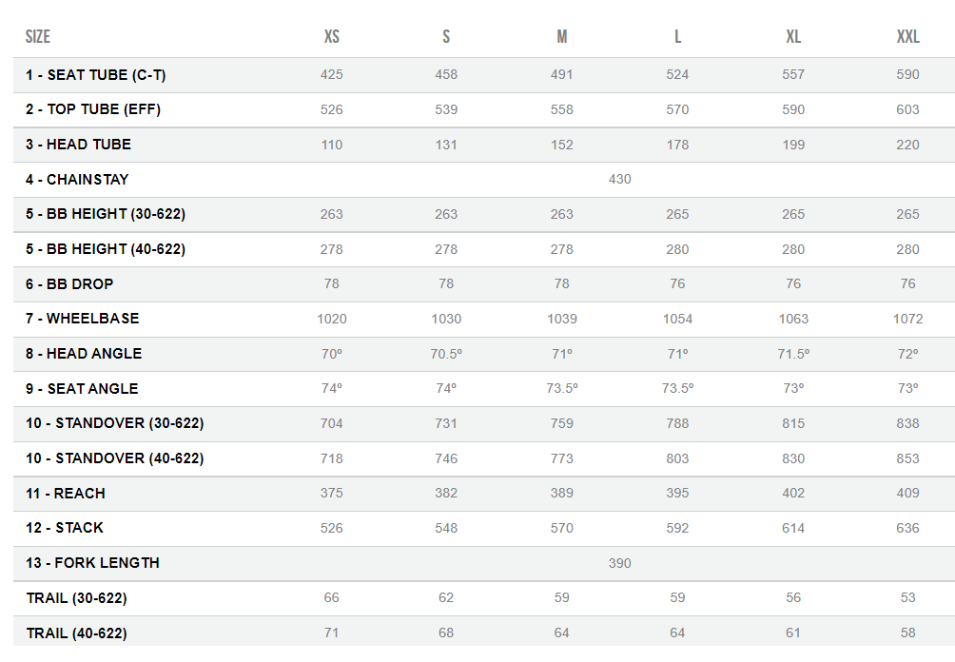Screen dimensions: 955x662
Task: Click the '9 - SEAT ANGLE' row label
Action: [x=82, y=389]
